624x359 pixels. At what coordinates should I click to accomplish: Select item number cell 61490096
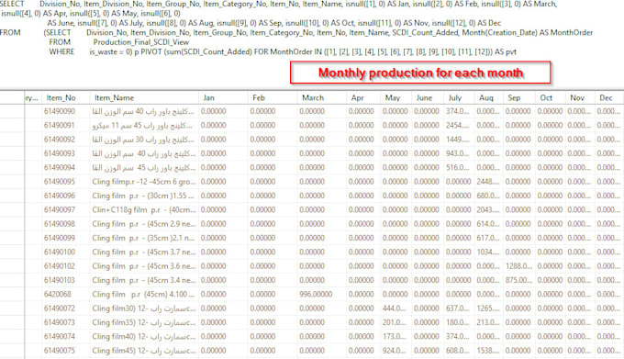tap(60, 196)
